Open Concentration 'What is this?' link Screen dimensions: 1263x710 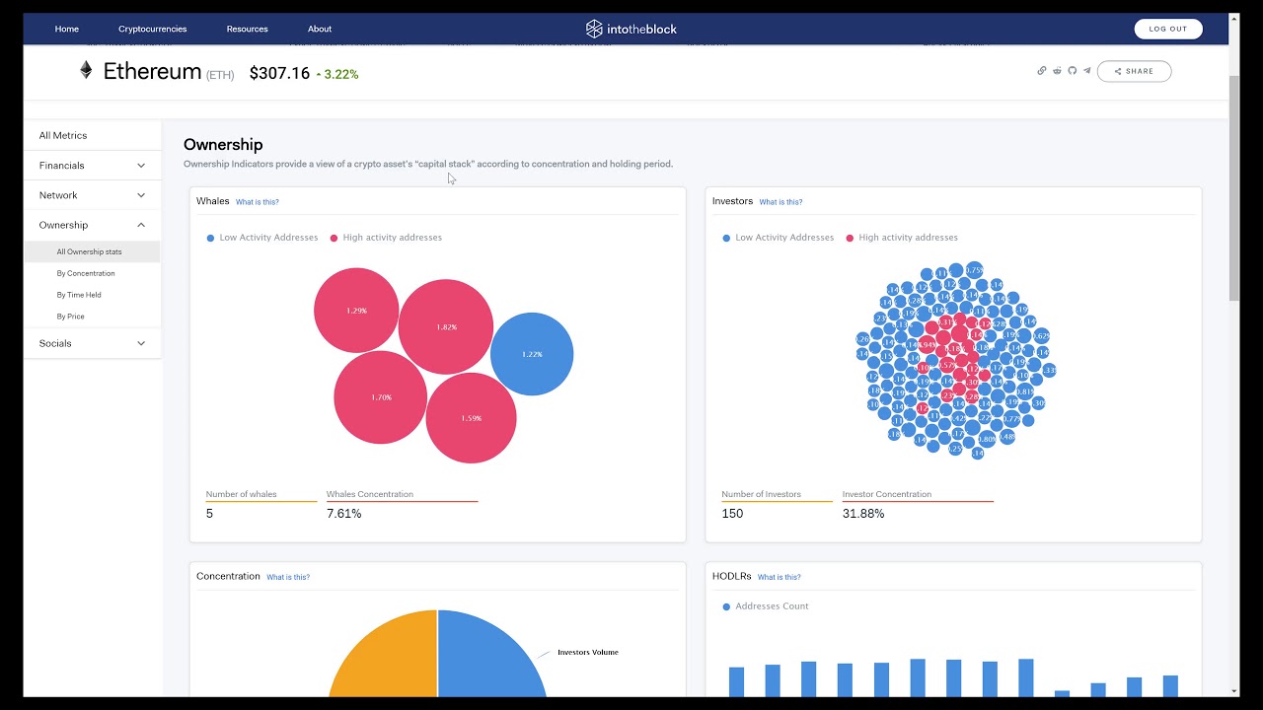(288, 577)
